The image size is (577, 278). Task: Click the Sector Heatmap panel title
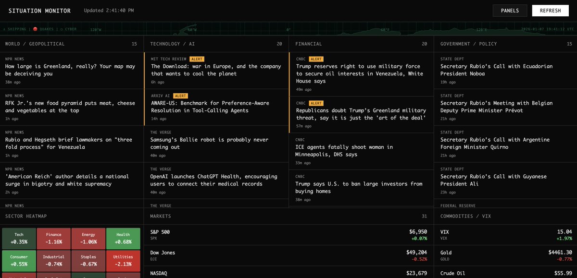tap(26, 217)
